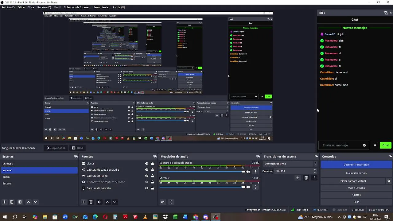This screenshot has width=393, height=221.
Task: Click Modo Estudio button
Action: coord(356,188)
